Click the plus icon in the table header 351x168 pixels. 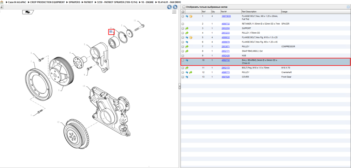[183, 12]
